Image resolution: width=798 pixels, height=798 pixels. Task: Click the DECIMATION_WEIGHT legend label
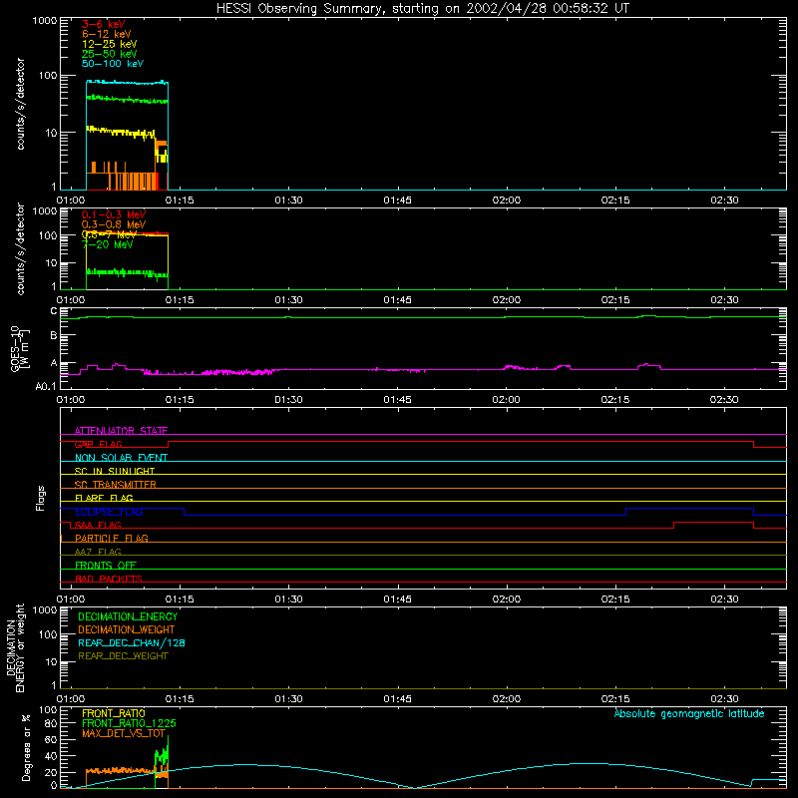pyautogui.click(x=127, y=629)
